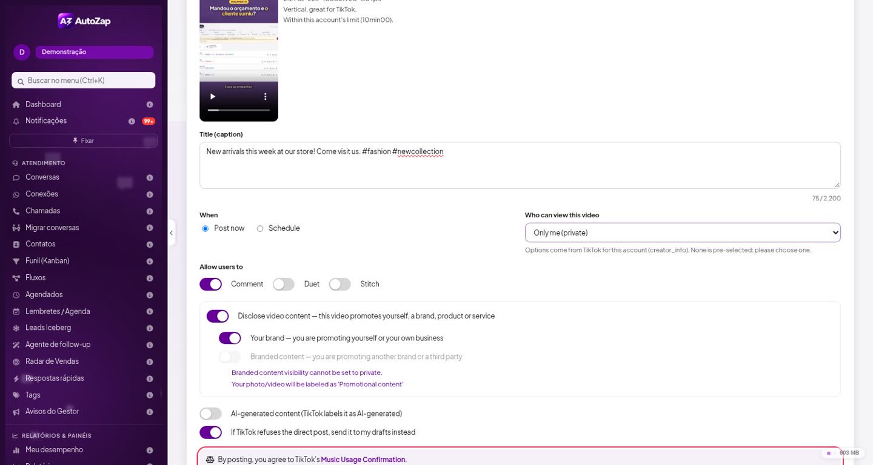
Task: Enable the AI-generated content toggle
Action: point(211,414)
